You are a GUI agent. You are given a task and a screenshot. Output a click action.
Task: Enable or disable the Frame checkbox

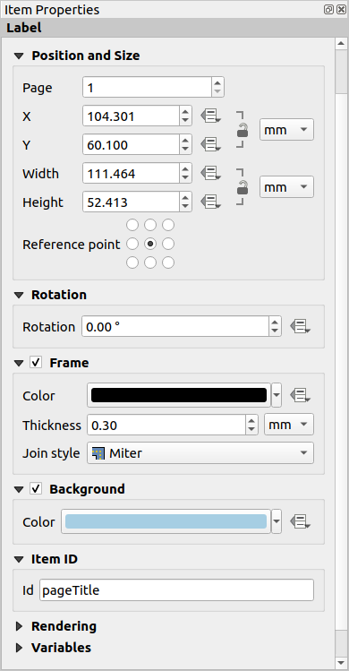[x=36, y=363]
